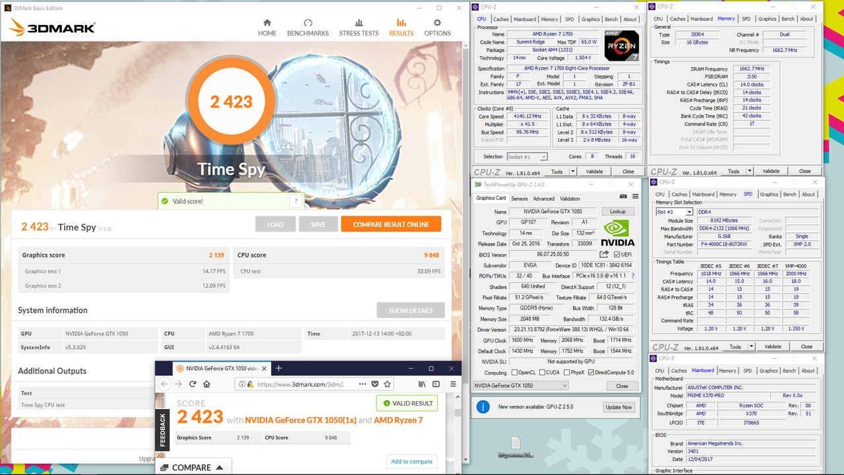Open 3DMark Options gear icon

437,23
